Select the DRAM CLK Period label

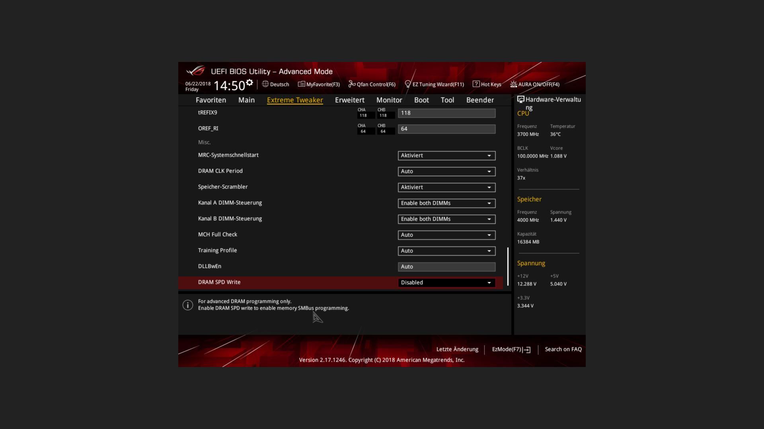(220, 171)
